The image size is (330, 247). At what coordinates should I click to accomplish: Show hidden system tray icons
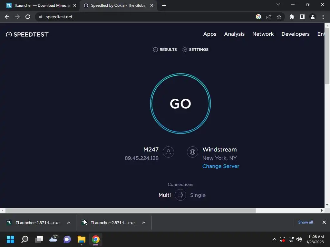tap(275, 239)
